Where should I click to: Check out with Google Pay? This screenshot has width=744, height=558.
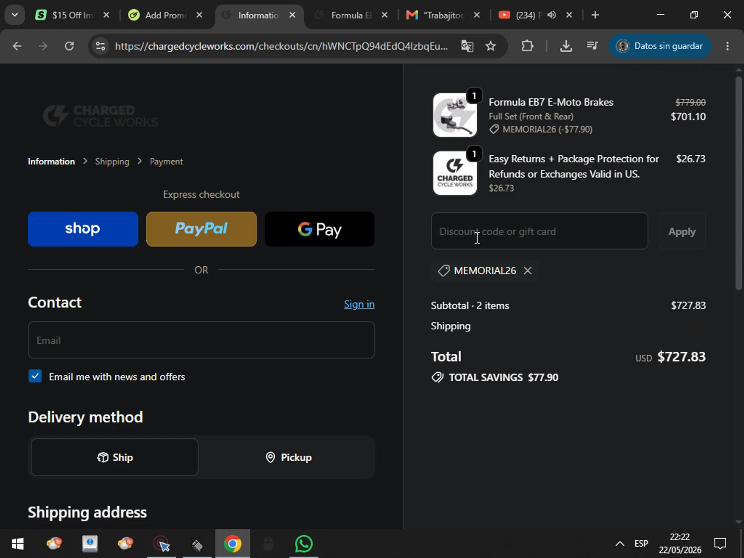tap(319, 229)
